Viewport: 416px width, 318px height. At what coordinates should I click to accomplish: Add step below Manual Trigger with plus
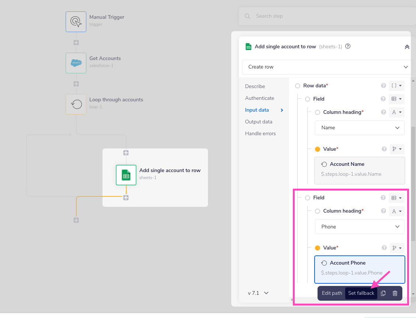point(76,42)
